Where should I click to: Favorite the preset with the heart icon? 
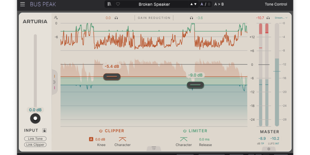[118, 4]
